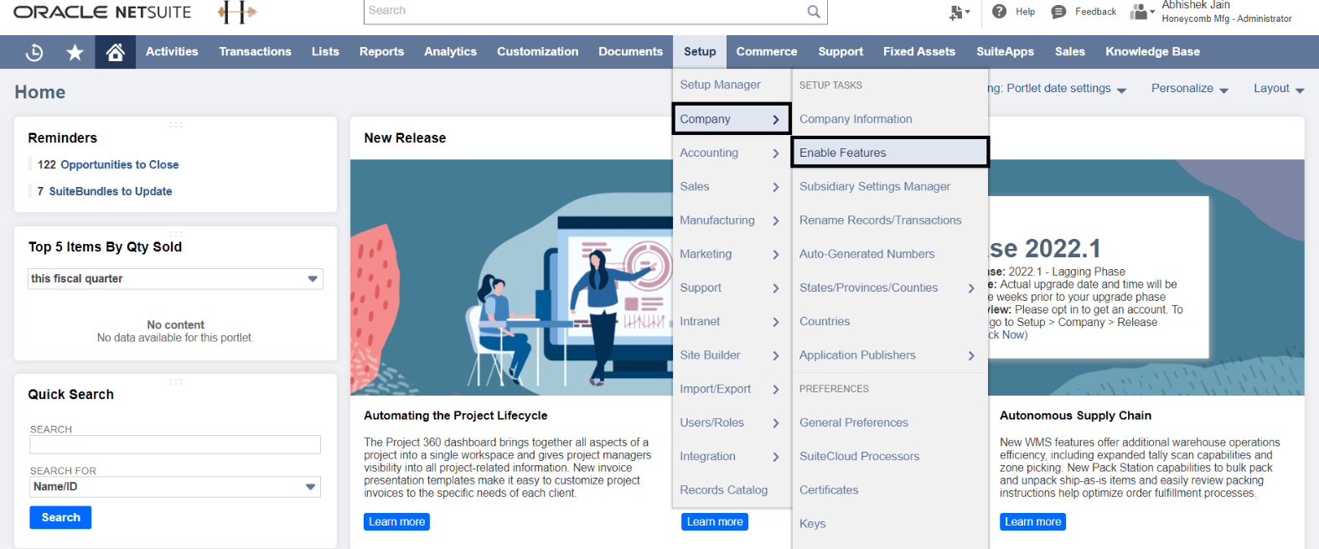
Task: Open Users/Roles submenu item
Action: (732, 423)
